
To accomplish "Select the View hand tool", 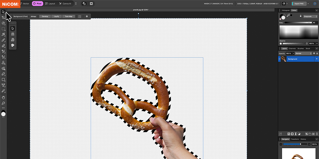I will click(x=3, y=98).
